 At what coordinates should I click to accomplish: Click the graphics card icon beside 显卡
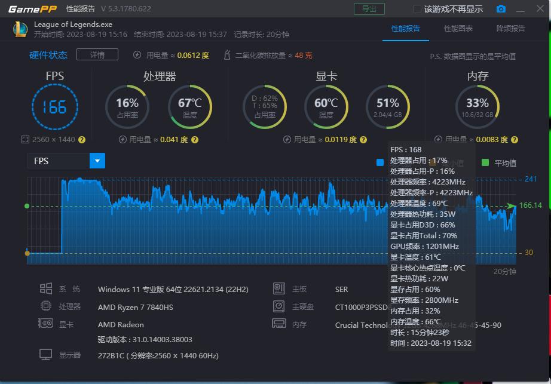tap(45, 323)
